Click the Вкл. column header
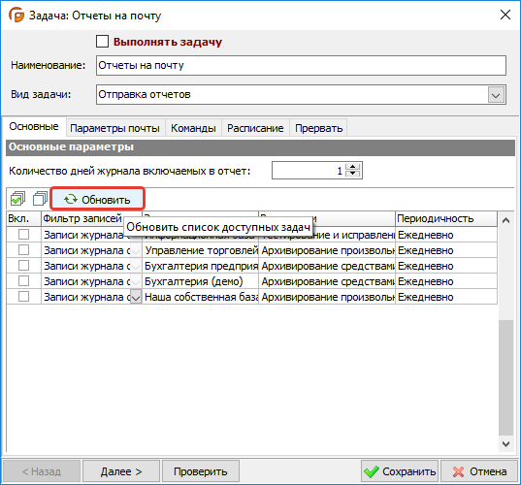Screen dimensions: 521x485 [x=23, y=218]
